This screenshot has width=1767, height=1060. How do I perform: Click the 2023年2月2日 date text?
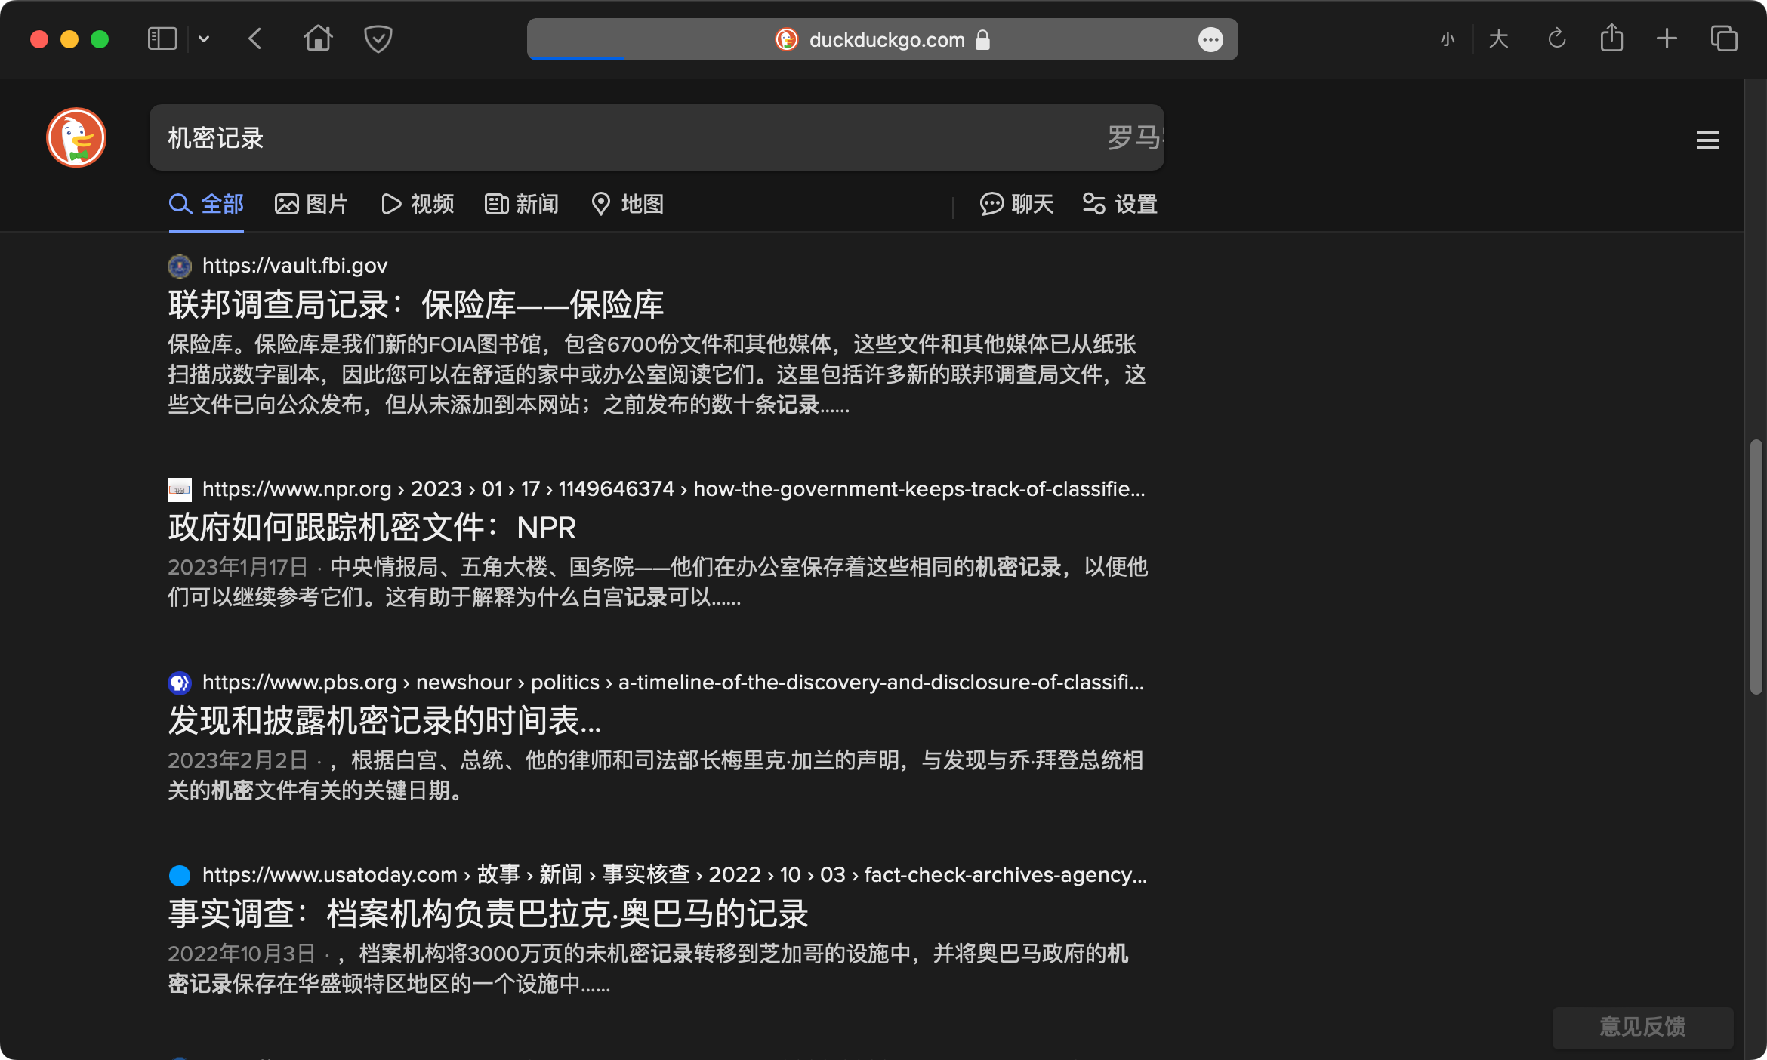[238, 761]
